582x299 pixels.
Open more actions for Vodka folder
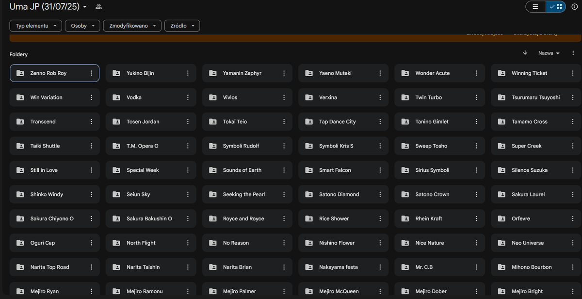[x=188, y=98]
